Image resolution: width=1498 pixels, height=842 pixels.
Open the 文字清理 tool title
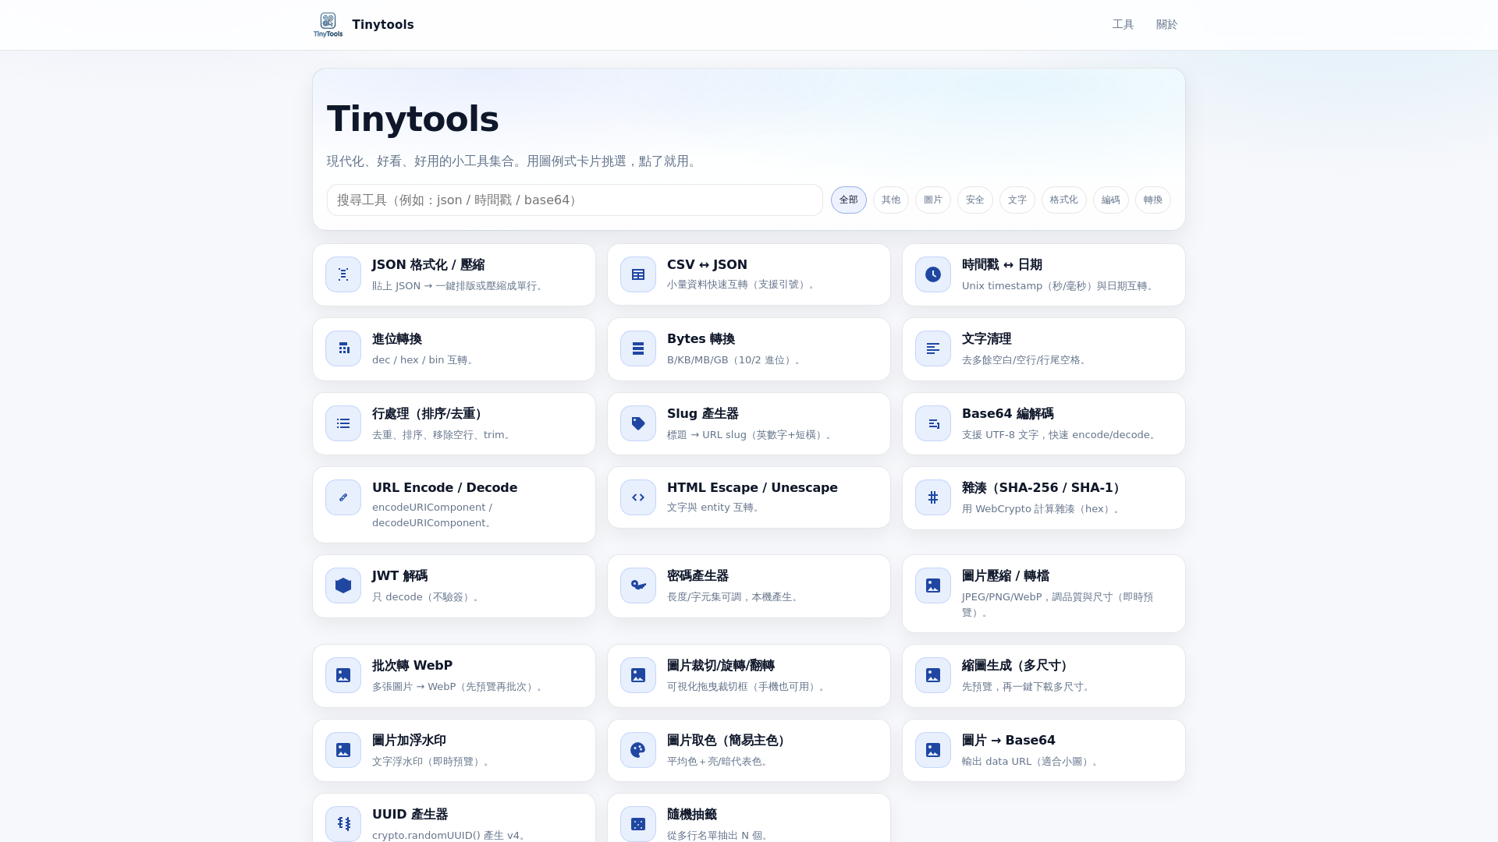987,339
